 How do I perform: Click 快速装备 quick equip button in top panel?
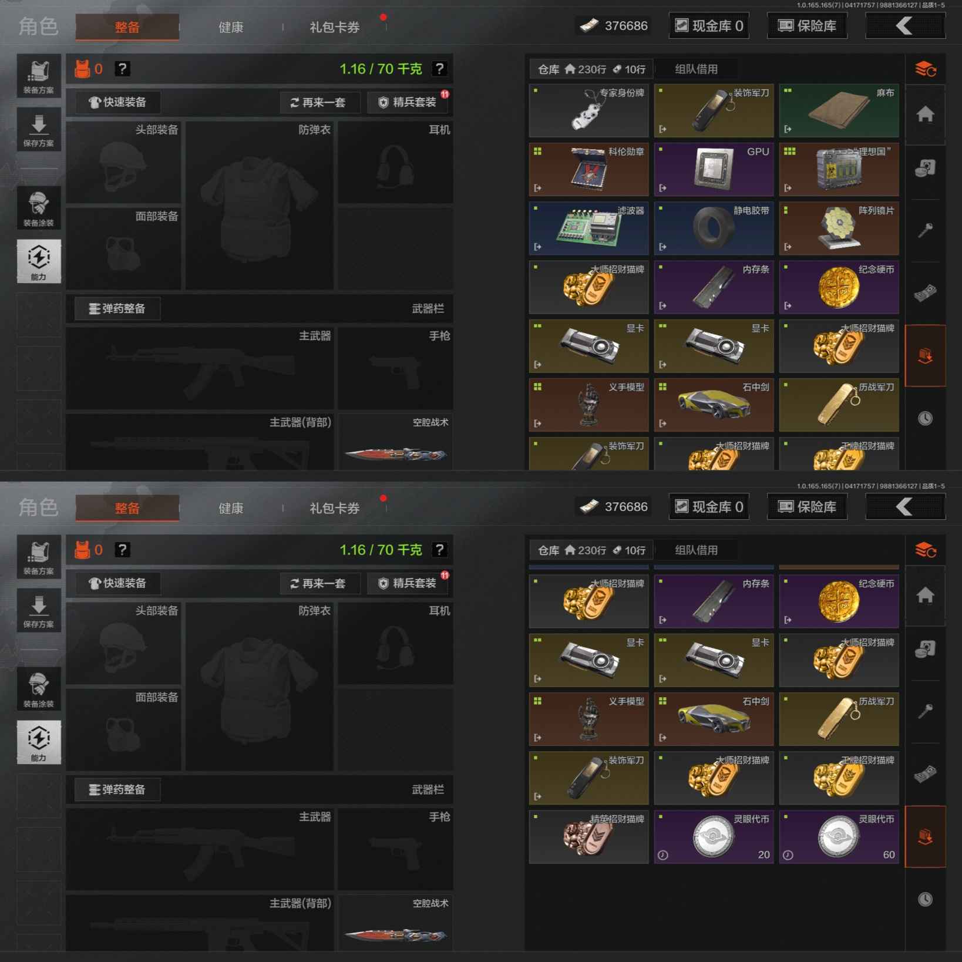(x=117, y=102)
